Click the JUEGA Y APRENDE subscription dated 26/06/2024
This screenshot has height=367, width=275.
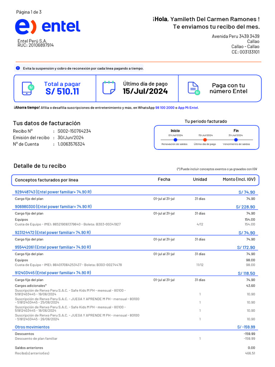pyautogui.click(x=77, y=317)
